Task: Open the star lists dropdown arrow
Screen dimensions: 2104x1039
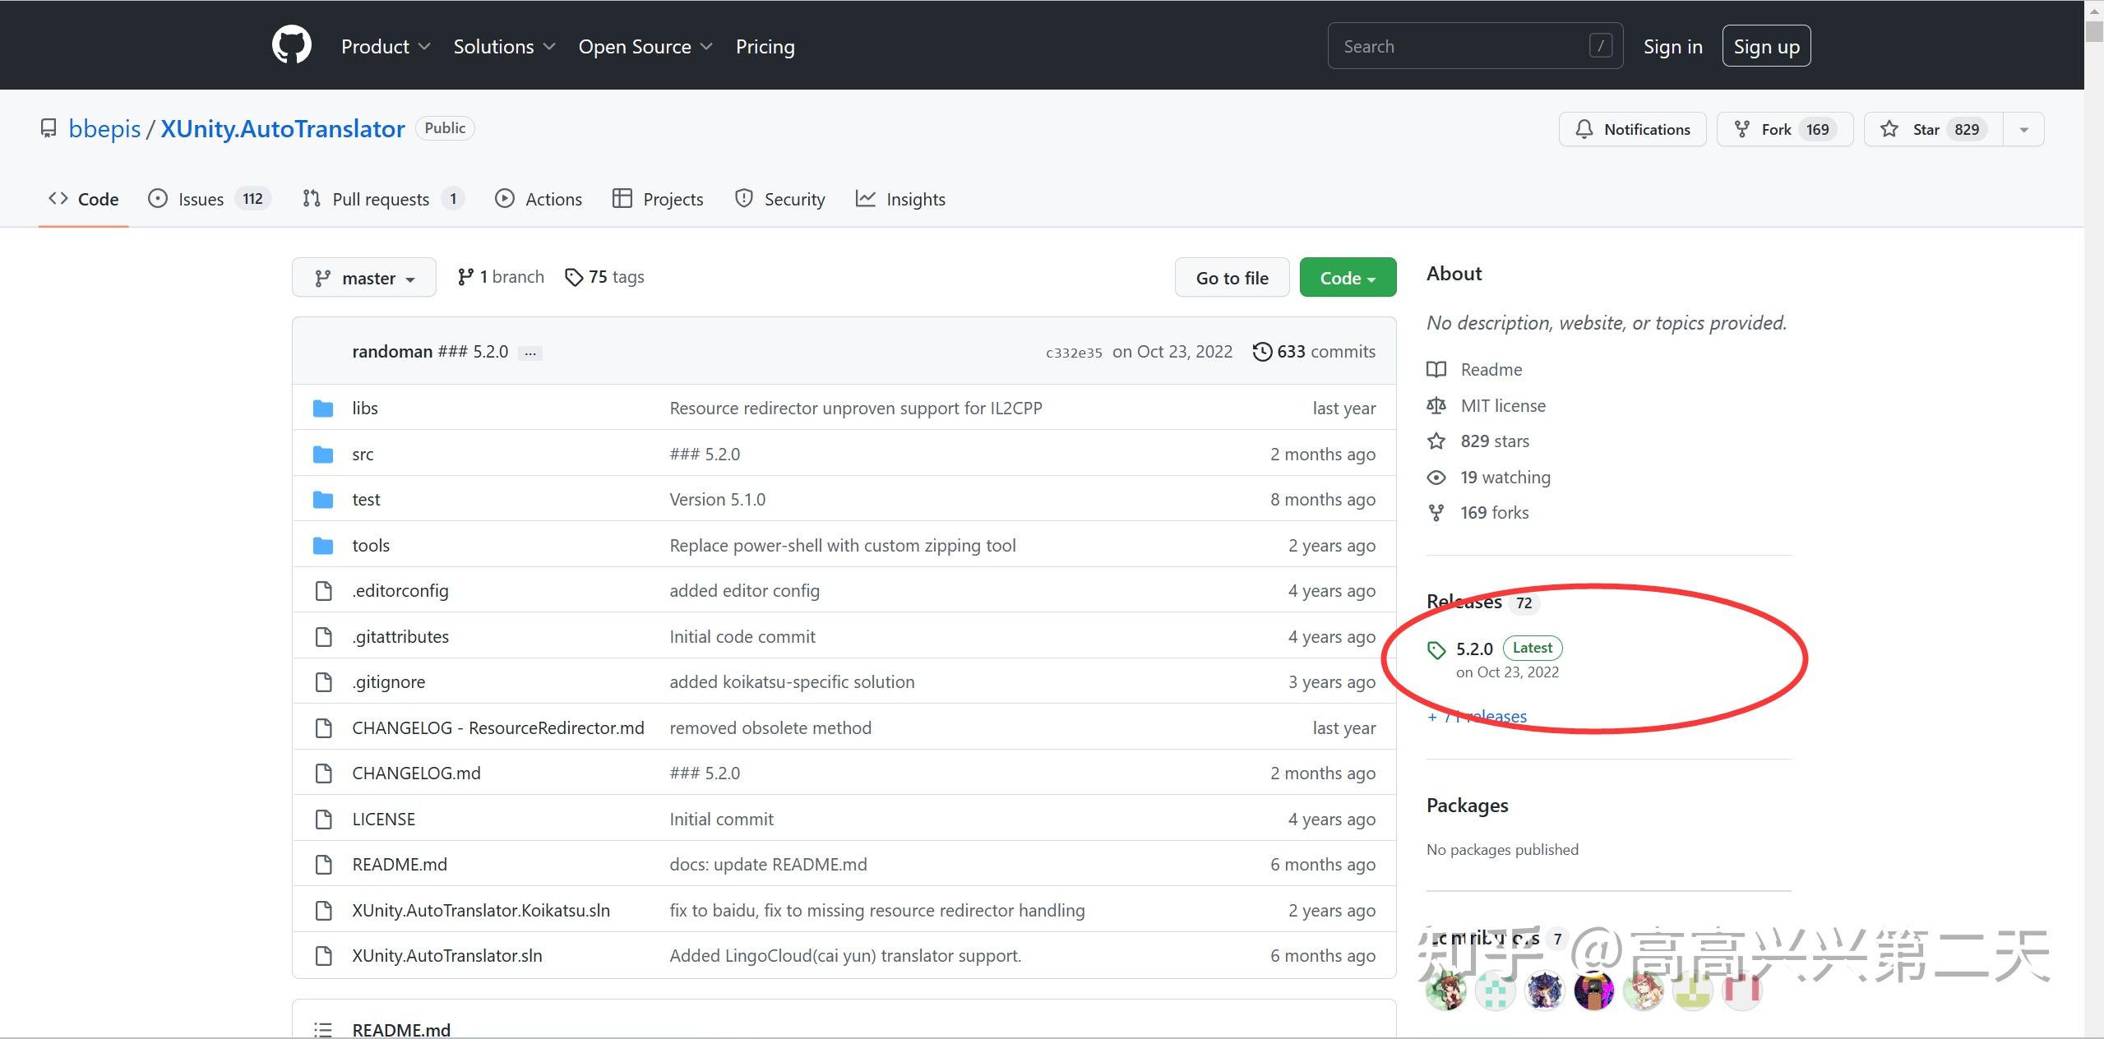Action: tap(2023, 129)
